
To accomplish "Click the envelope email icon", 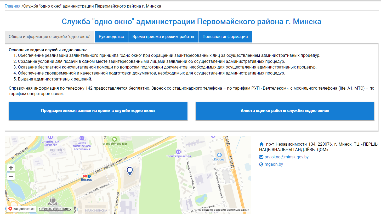I will tap(261, 157).
